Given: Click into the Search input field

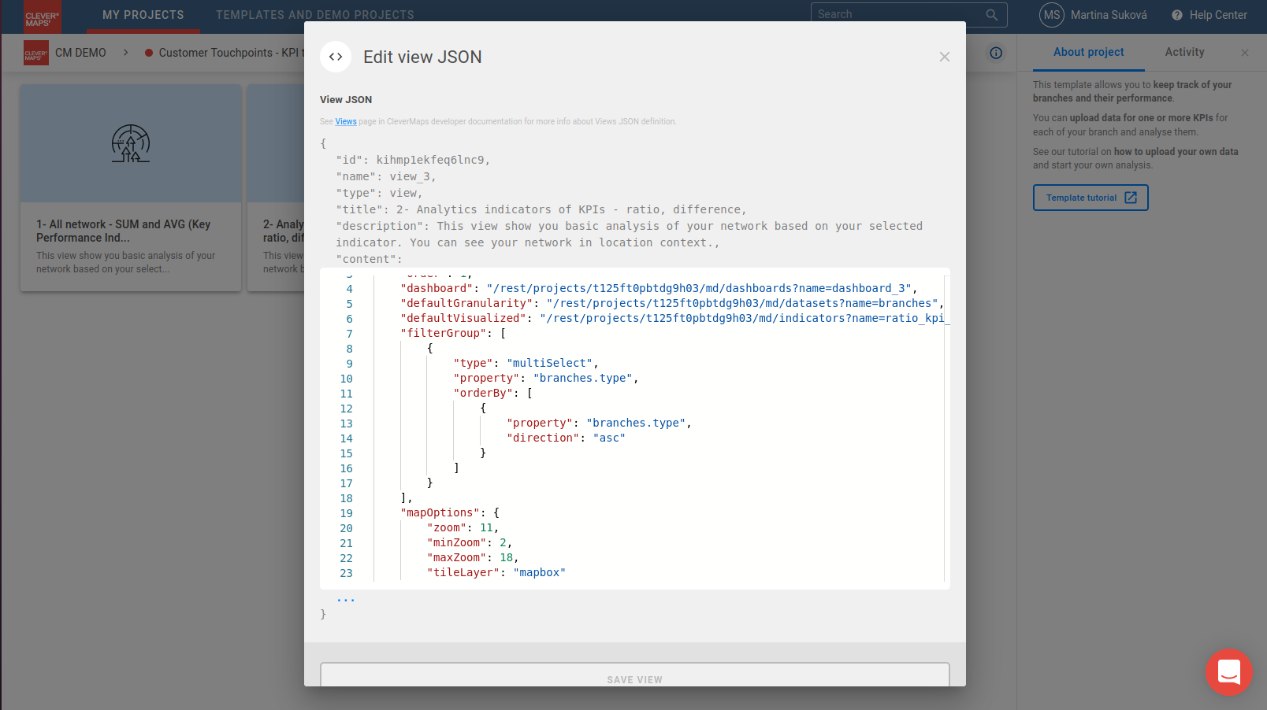Looking at the screenshot, I should coord(898,14).
